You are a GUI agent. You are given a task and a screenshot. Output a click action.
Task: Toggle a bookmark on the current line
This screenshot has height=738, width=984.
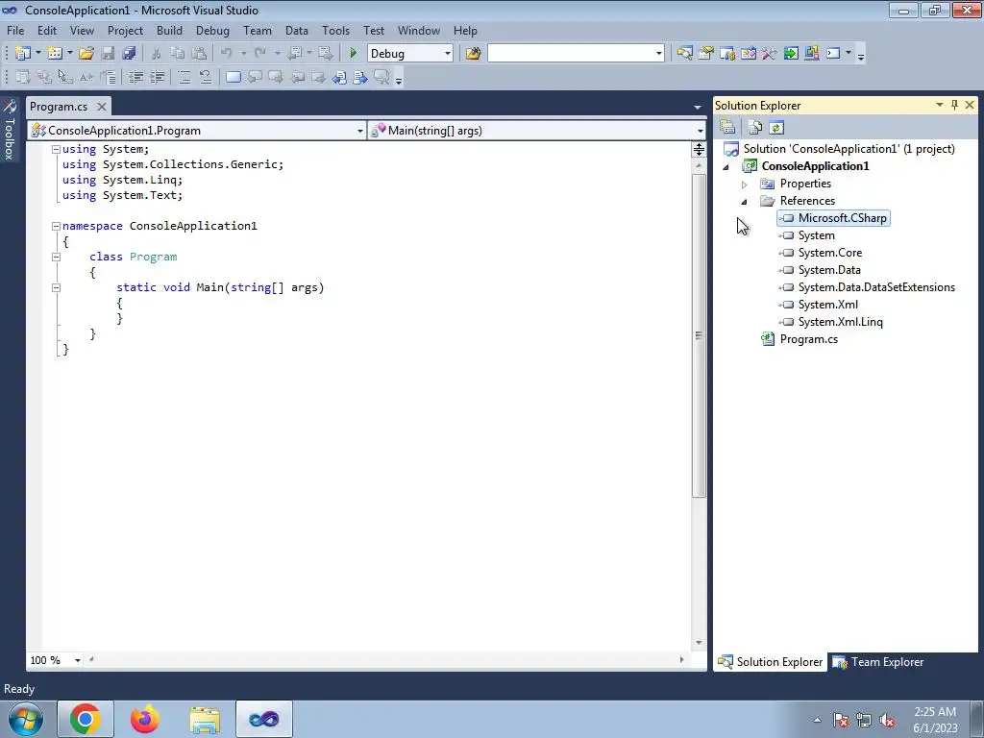click(x=233, y=77)
